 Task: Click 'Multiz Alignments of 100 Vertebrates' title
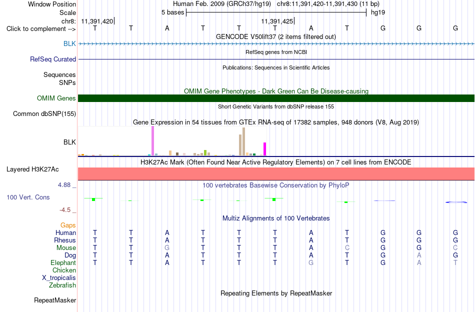[x=276, y=218]
